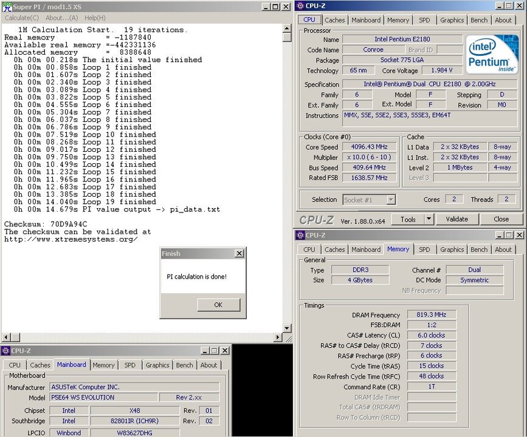Open Caches tab in bottom-left CPU-Z window

pos(40,365)
